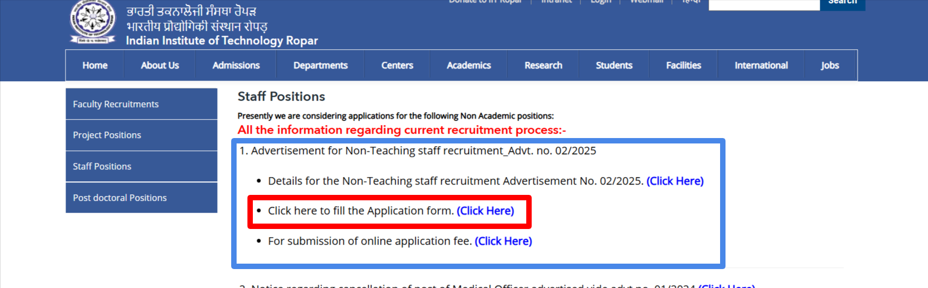The width and height of the screenshot is (928, 288).
Task: Open online application fee submission link
Action: point(503,241)
